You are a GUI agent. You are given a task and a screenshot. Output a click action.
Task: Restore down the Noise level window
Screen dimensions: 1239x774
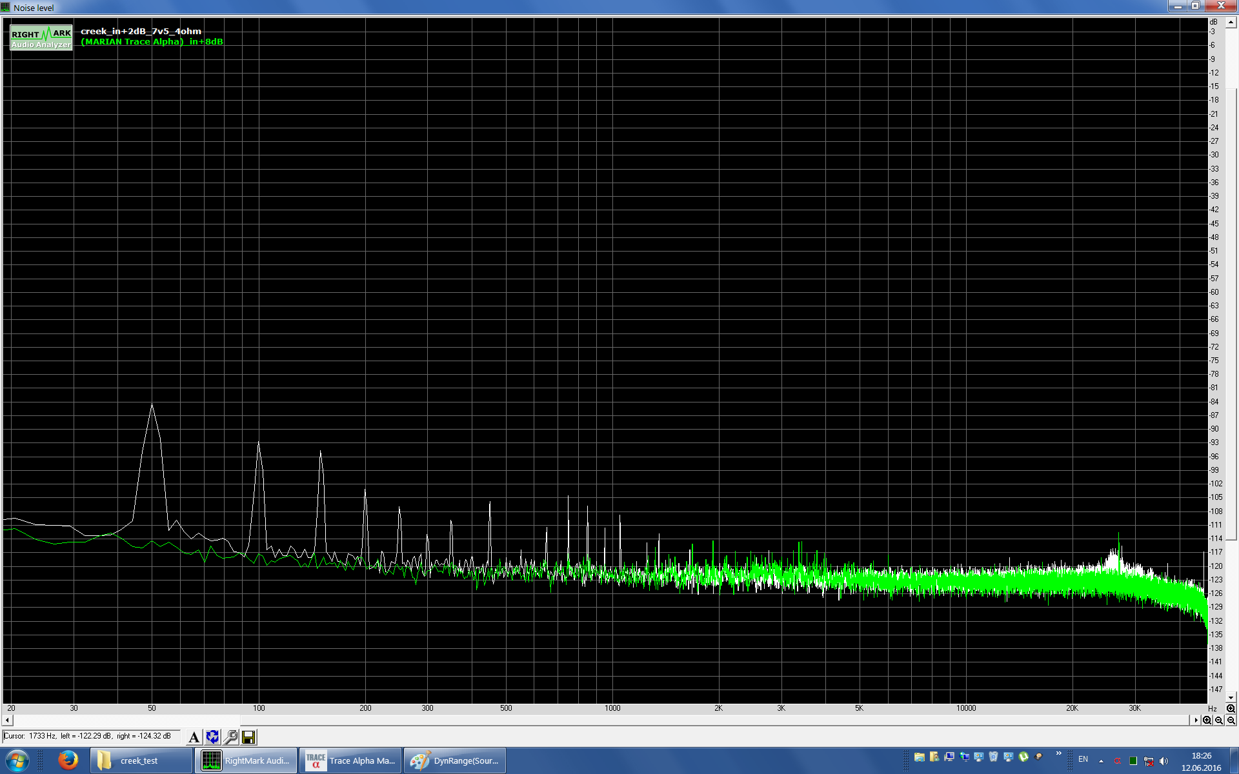pyautogui.click(x=1195, y=6)
